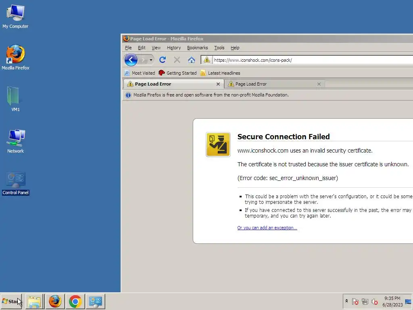
Task: Select the first Page Load Error tab
Action: (x=173, y=84)
